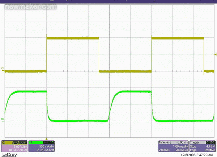Open the Timebase descriptor heading
Image resolution: width=217 pixels, height=157 pixels.
165,142
